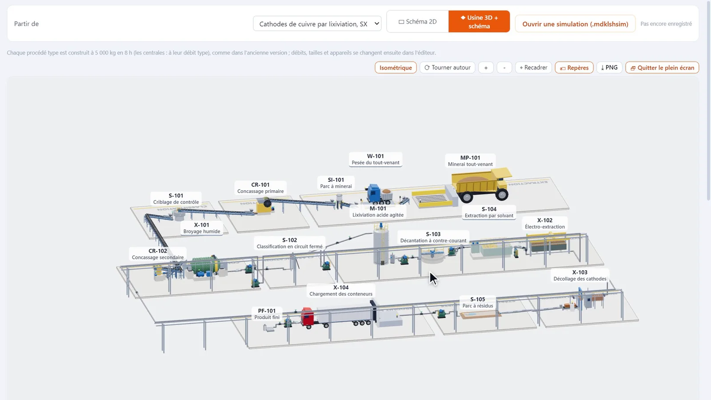Click the X-103 Décollage des cathodes label
The width and height of the screenshot is (711, 400).
pyautogui.click(x=580, y=276)
